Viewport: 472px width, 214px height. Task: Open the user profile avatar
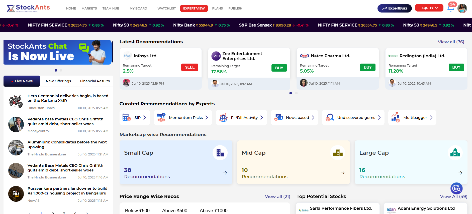pyautogui.click(x=462, y=8)
